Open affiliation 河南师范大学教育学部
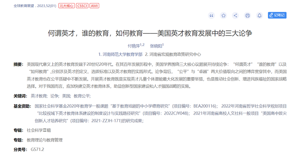 tap(121, 54)
